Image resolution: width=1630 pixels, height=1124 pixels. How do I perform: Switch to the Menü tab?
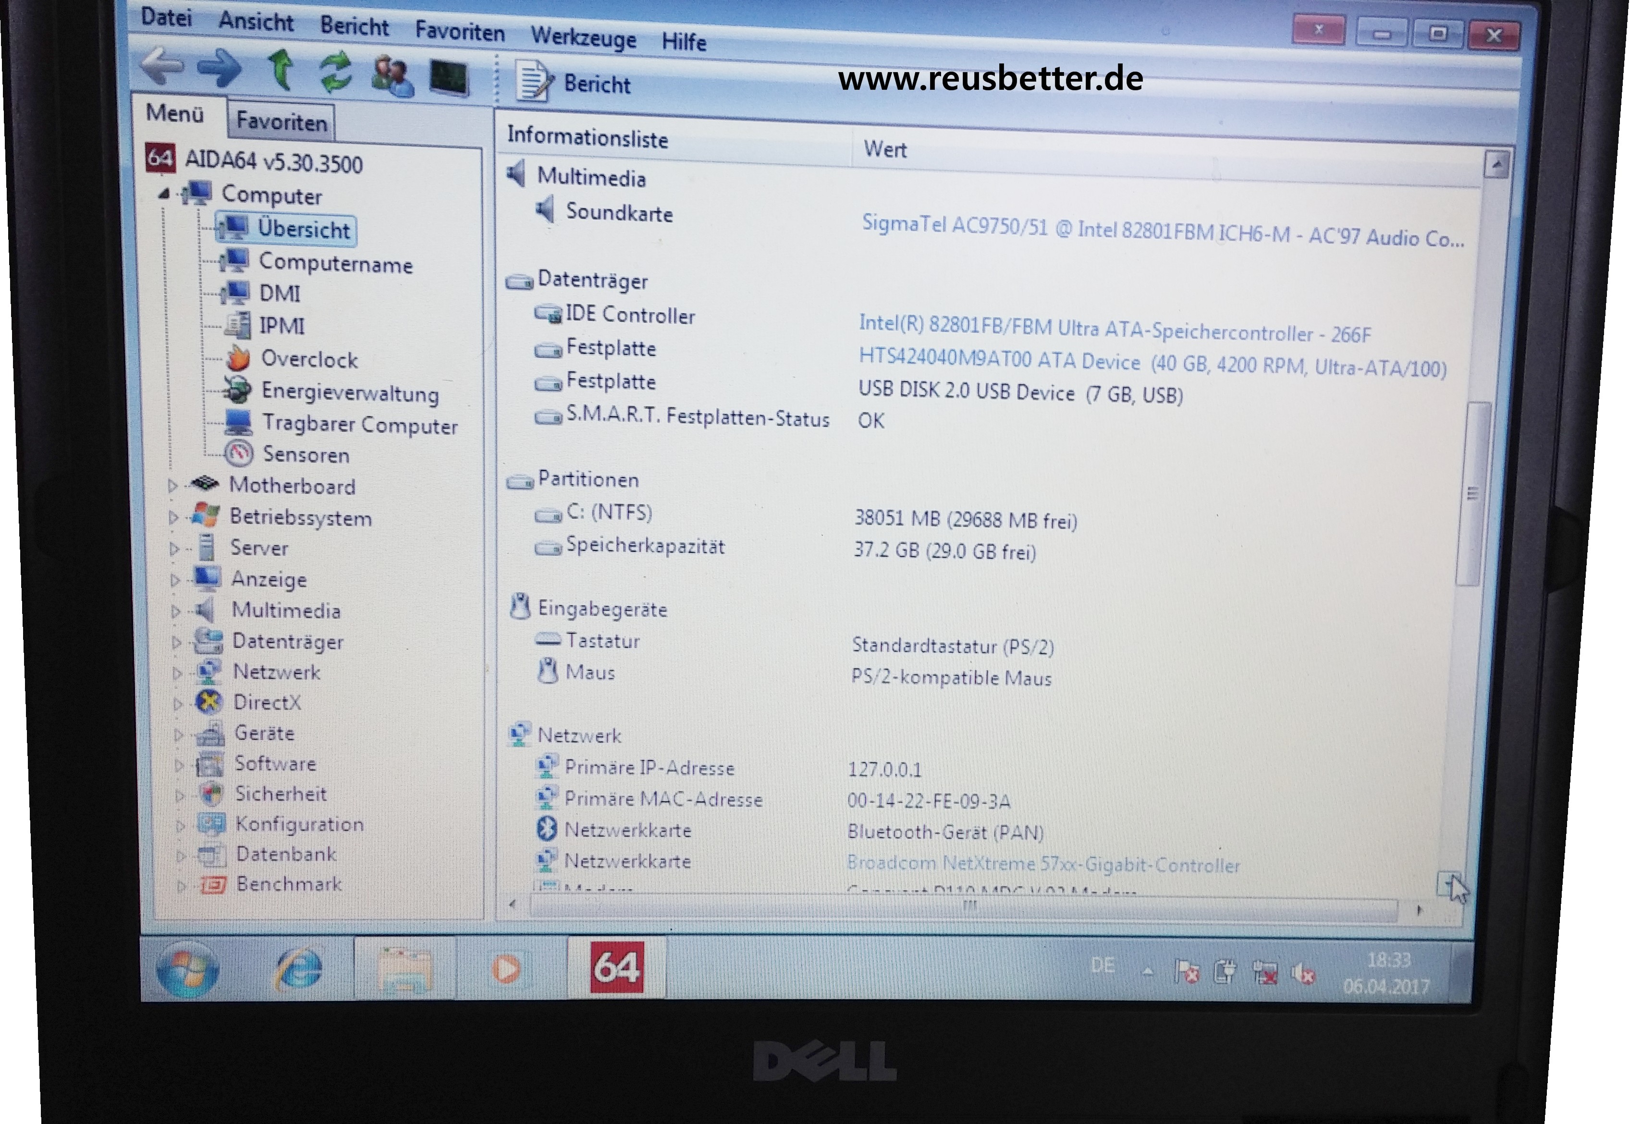(175, 113)
